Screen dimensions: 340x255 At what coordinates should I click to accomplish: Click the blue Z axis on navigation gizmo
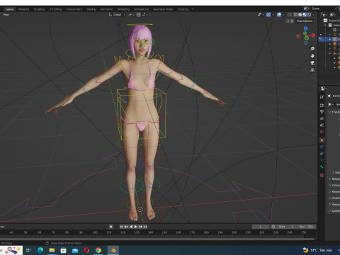pyautogui.click(x=306, y=28)
